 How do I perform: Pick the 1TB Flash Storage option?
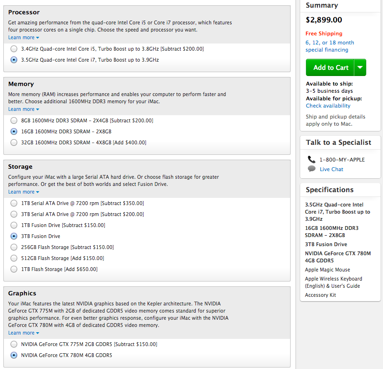(x=14, y=269)
